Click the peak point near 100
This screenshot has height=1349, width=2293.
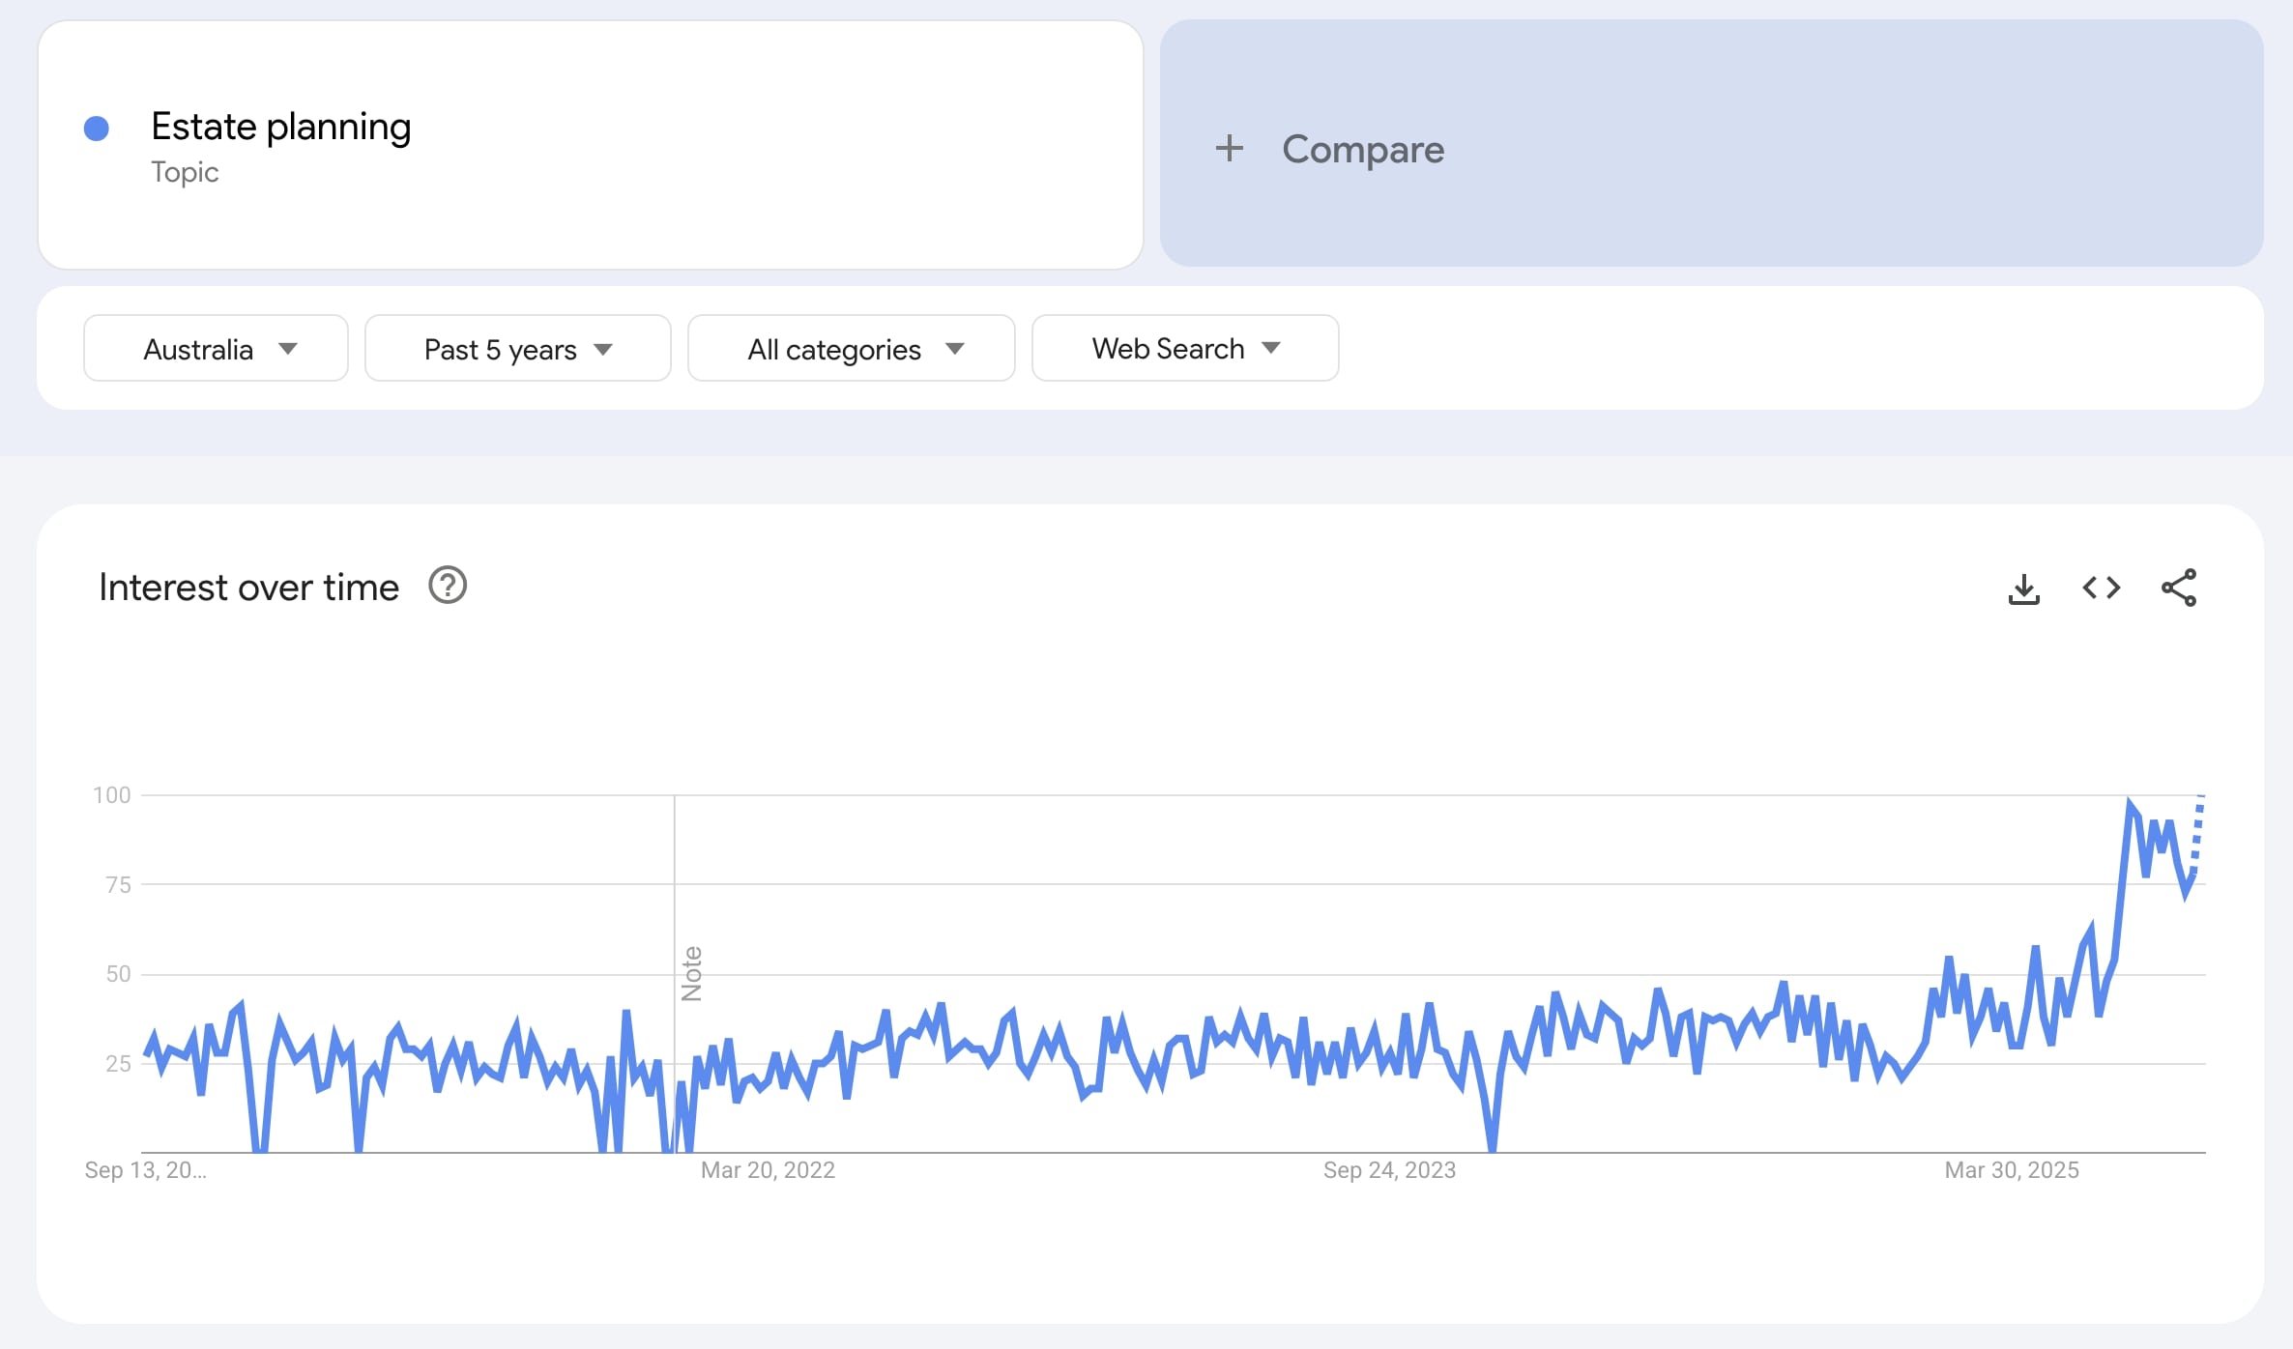click(x=2130, y=802)
